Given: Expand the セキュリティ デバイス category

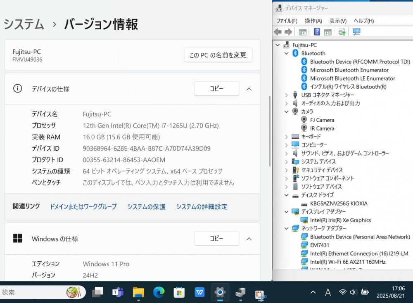Looking at the screenshot, I should [x=287, y=170].
